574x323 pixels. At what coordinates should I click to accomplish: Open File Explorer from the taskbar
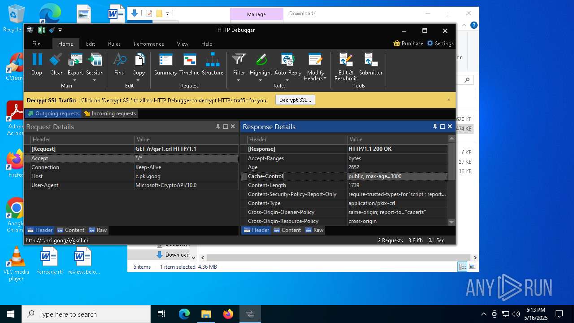tap(206, 314)
